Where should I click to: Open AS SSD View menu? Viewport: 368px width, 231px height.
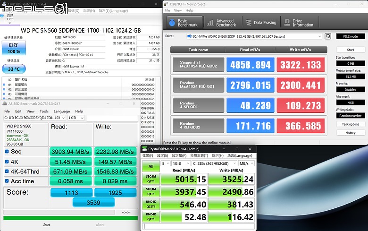coord(31,111)
